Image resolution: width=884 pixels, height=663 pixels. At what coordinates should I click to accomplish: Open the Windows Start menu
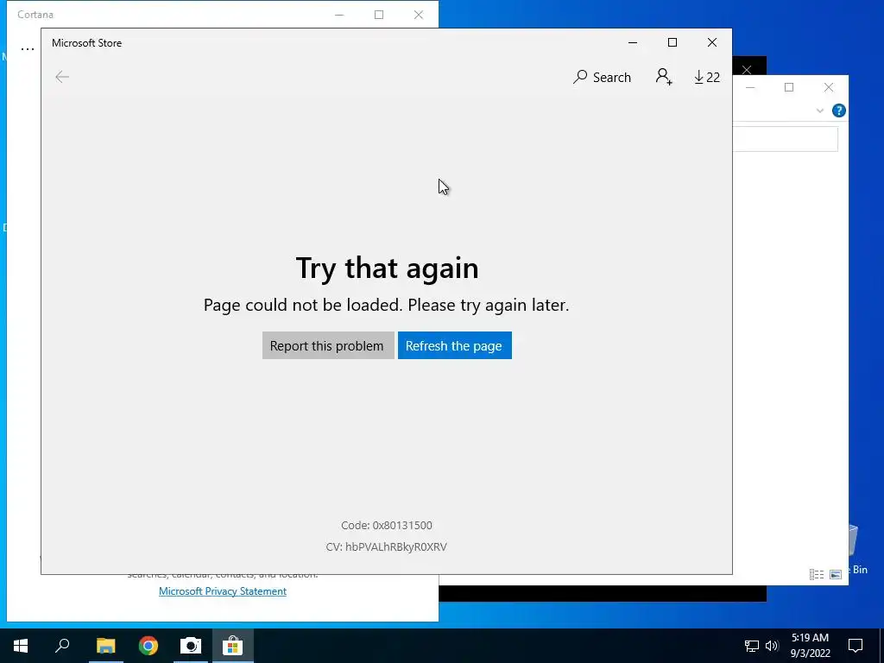21,646
